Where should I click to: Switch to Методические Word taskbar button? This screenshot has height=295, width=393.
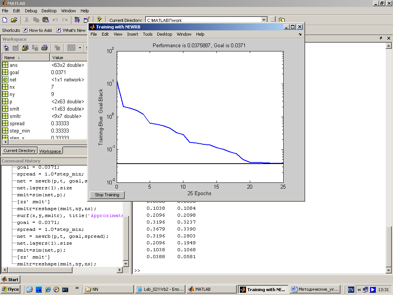tap(315, 289)
